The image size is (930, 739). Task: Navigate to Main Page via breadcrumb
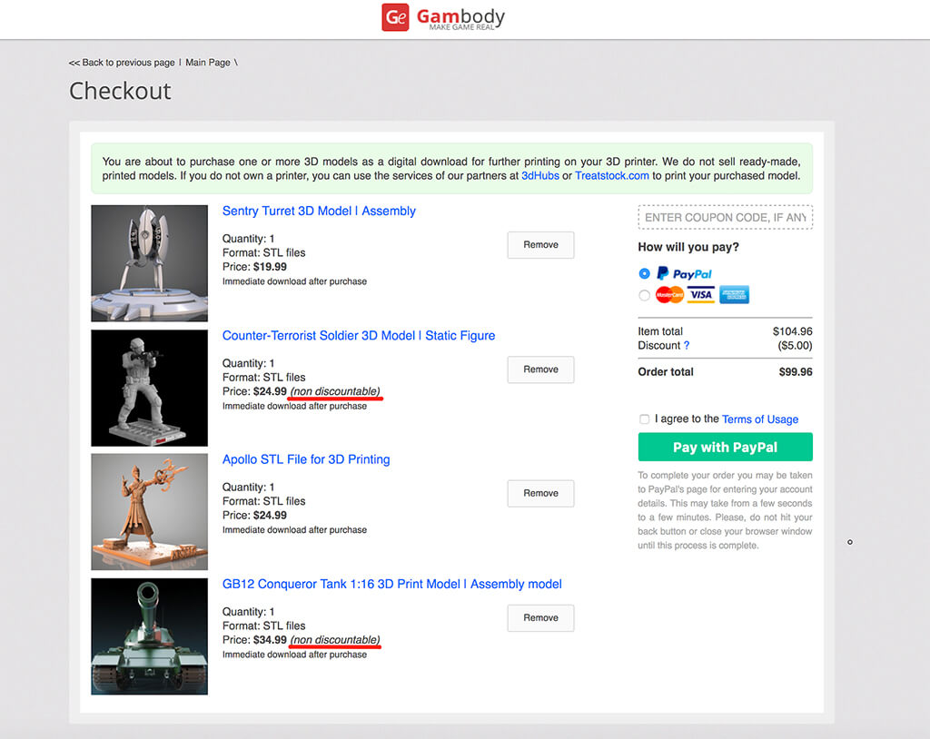pos(208,62)
